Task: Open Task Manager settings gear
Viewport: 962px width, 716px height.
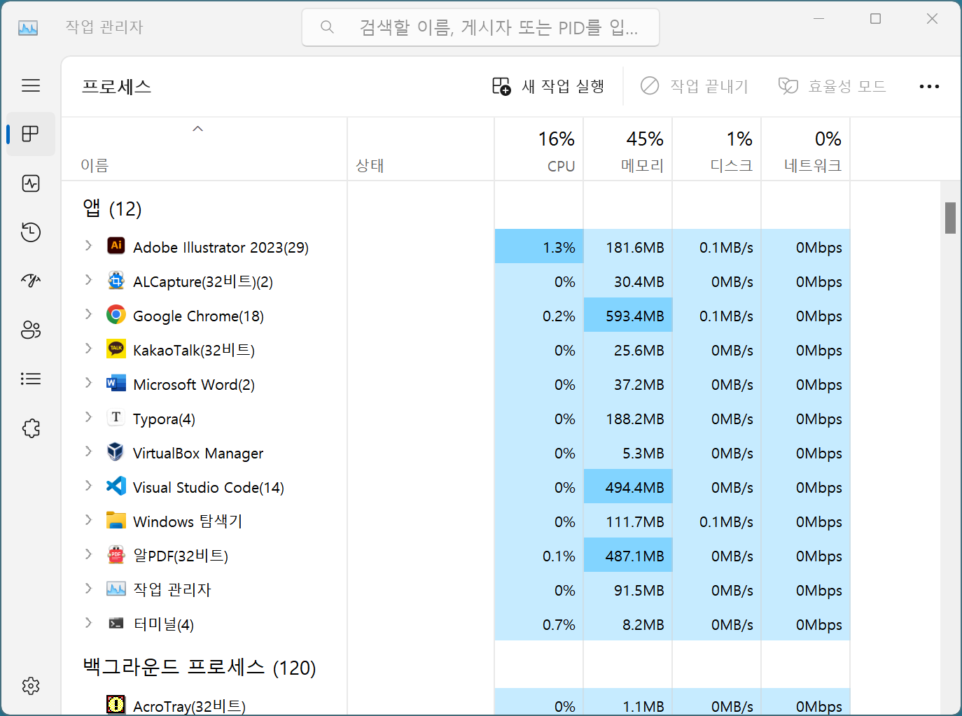Action: (31, 686)
